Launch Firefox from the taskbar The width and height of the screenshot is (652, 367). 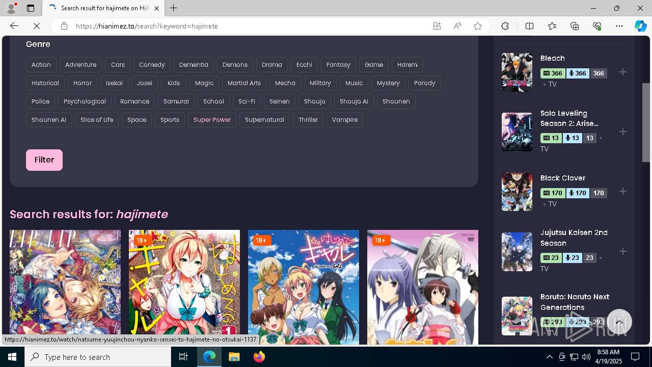click(259, 357)
